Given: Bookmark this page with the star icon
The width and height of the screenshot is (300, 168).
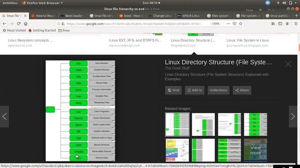Looking at the screenshot, I should coord(240,24).
